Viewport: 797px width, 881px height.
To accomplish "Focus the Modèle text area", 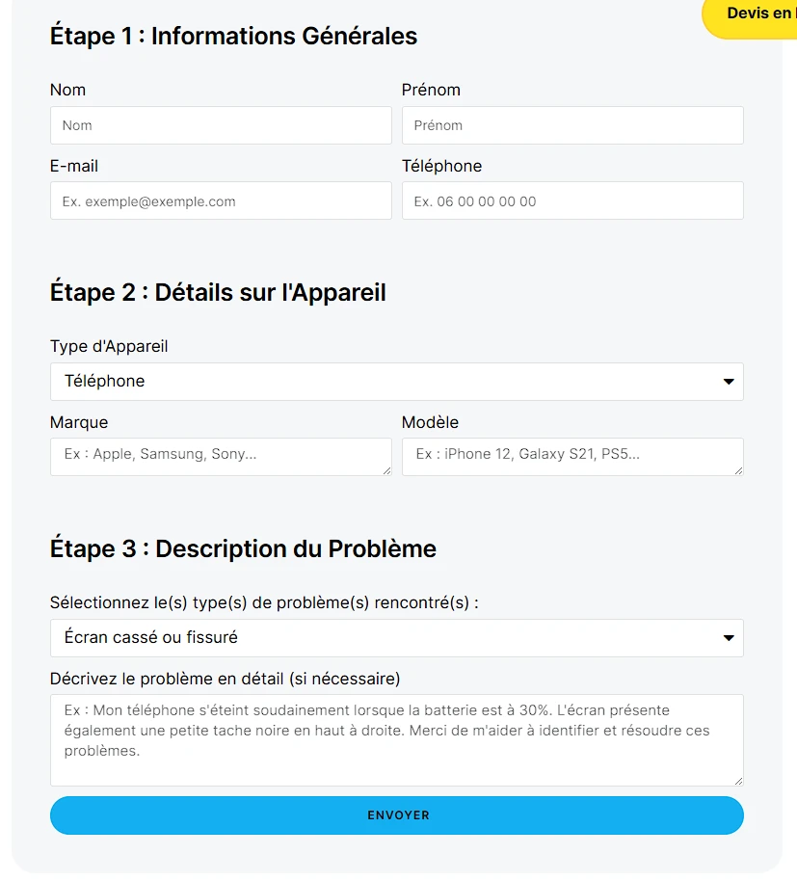I will tap(572, 457).
